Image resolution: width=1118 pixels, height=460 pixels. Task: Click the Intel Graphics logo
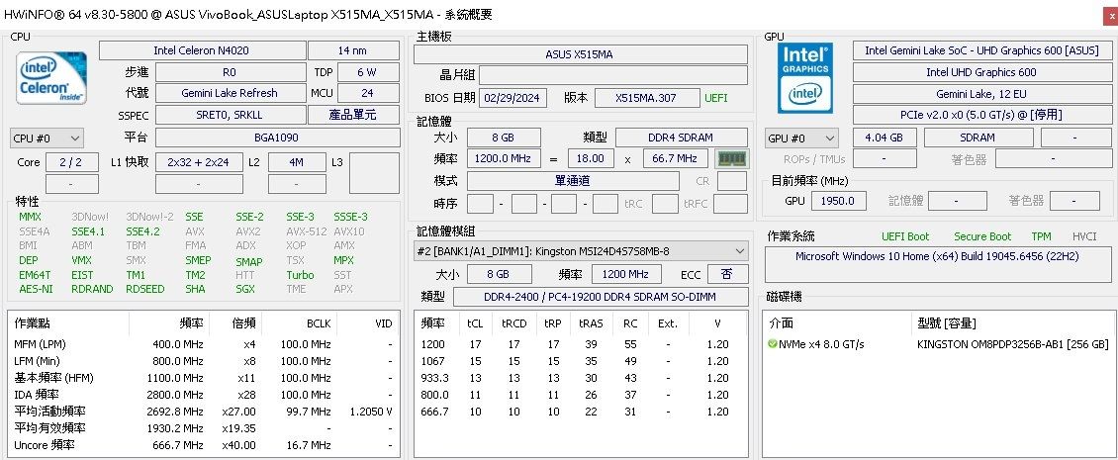click(804, 76)
